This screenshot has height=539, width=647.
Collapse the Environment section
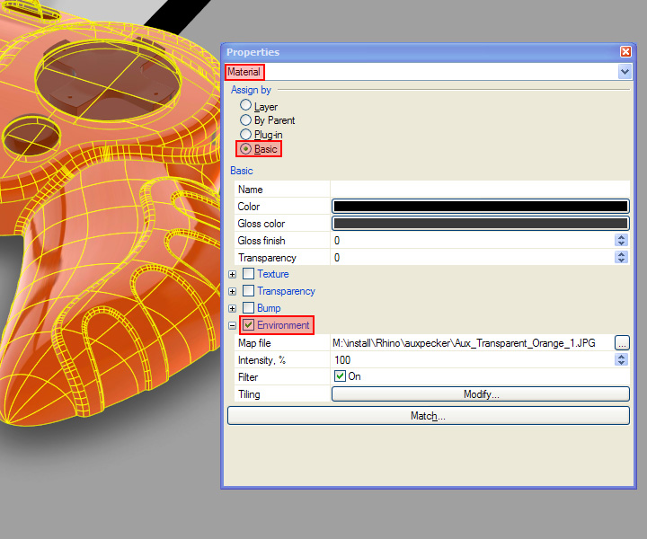[x=233, y=325]
